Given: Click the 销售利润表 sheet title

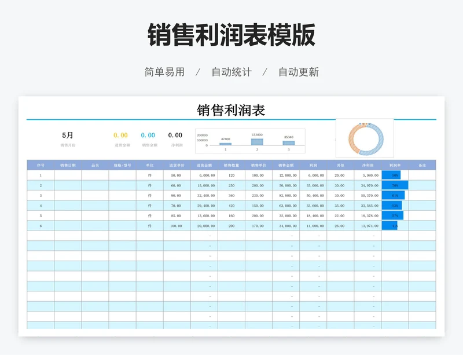Looking at the screenshot, I should (231, 110).
